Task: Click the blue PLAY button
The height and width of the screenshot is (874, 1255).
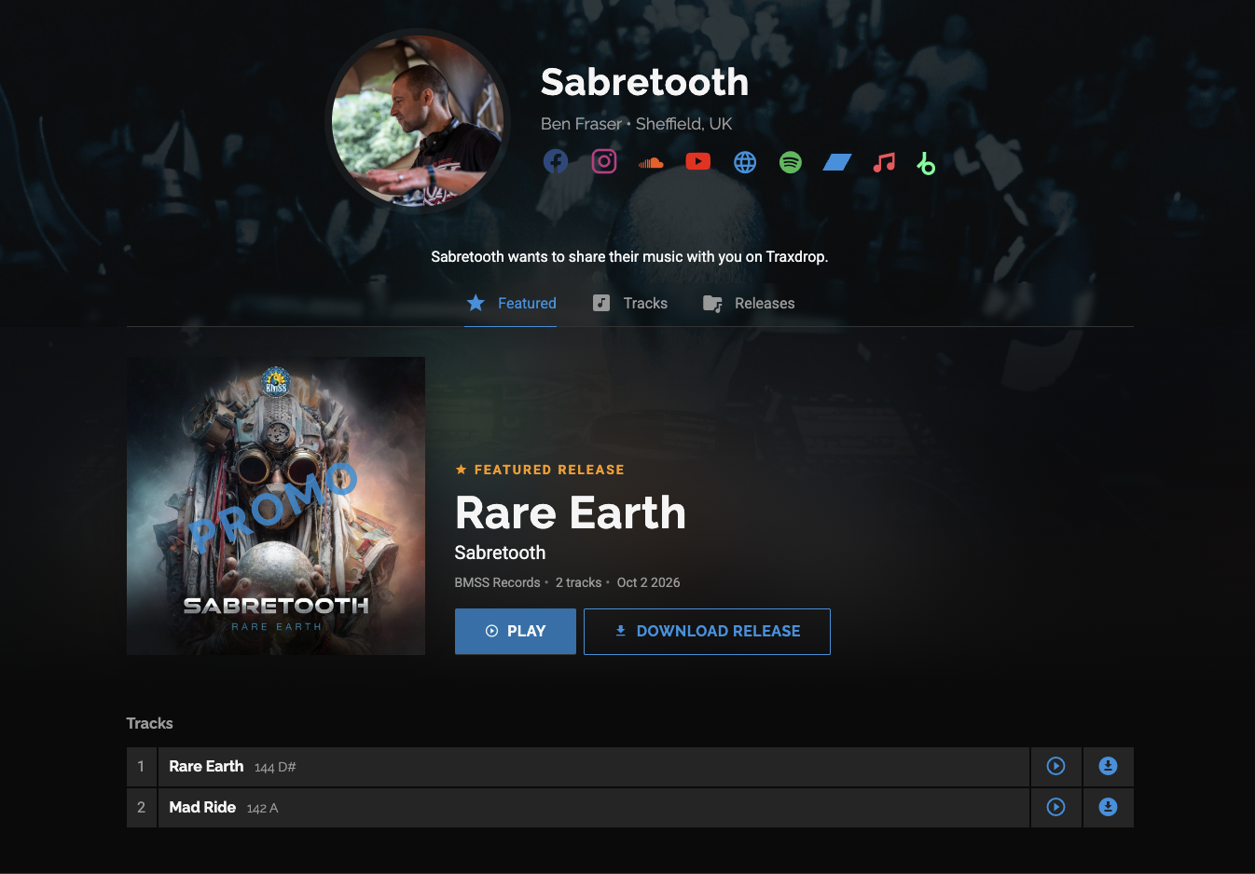Action: tap(516, 632)
